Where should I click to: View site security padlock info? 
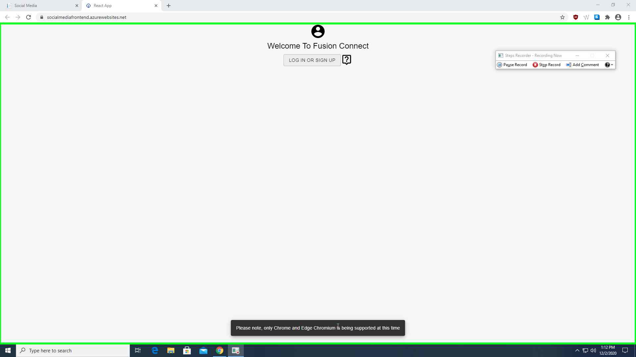(42, 17)
